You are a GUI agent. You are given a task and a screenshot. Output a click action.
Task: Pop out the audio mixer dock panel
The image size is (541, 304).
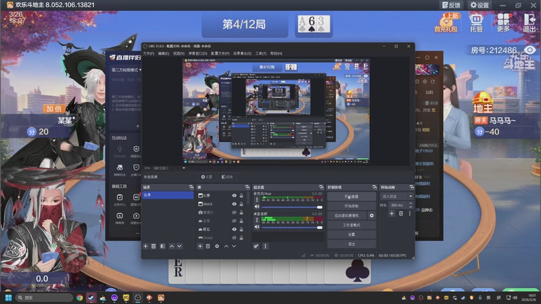(321, 187)
